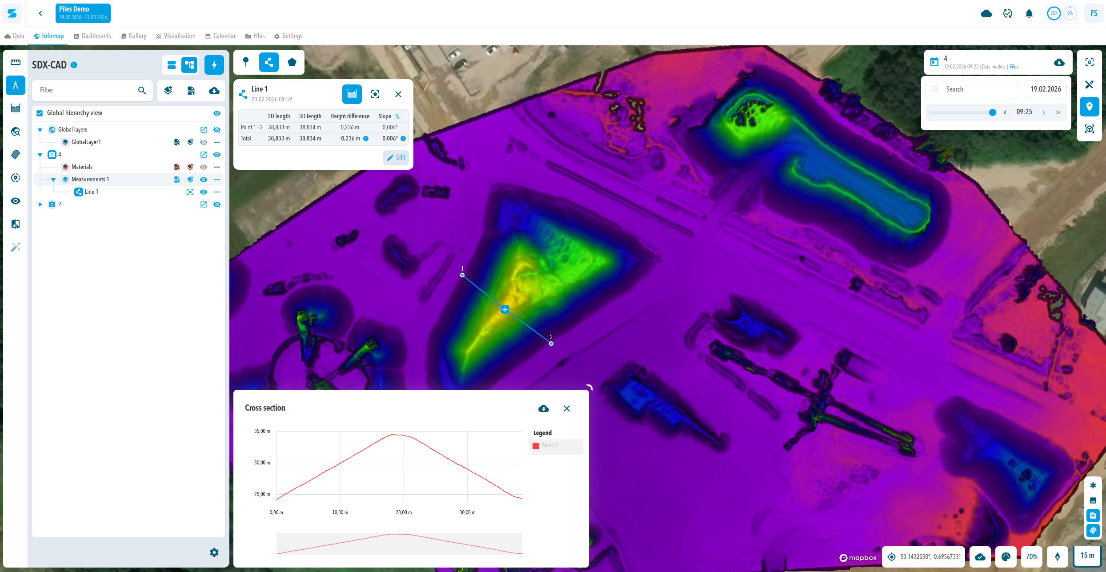1106x572 pixels.
Task: Select the polygon drawing tool
Action: pos(292,62)
